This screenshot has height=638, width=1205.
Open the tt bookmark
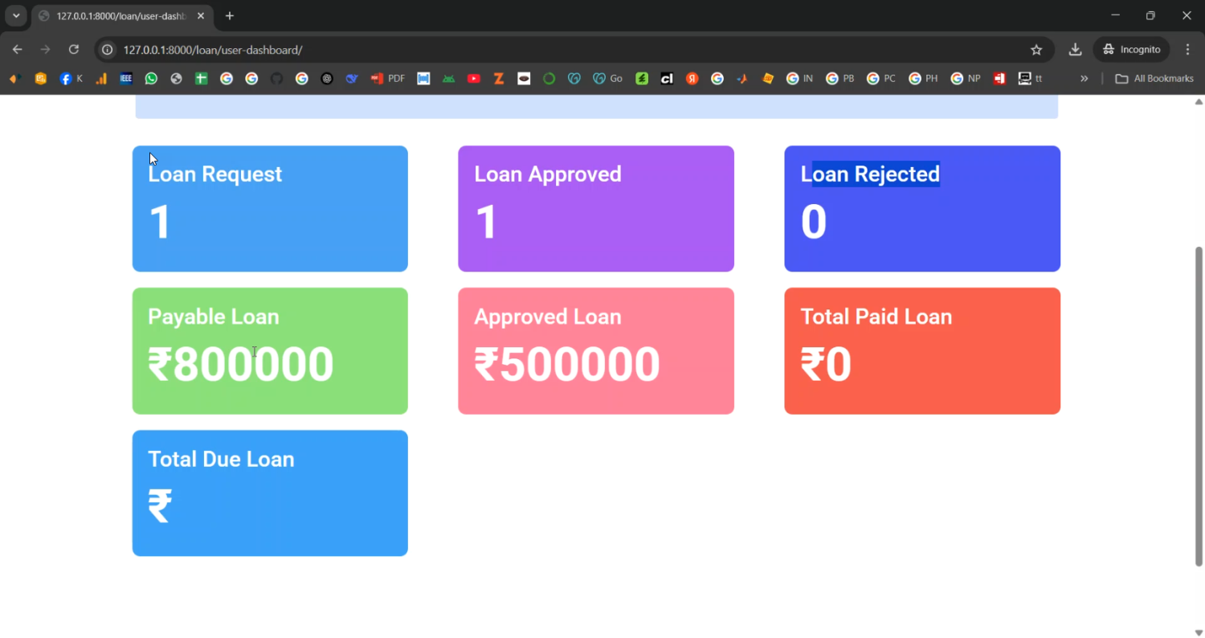(1030, 79)
